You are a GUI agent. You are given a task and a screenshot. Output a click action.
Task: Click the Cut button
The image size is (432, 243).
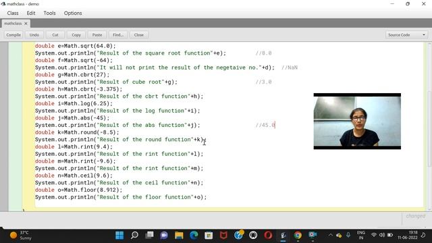(55, 35)
